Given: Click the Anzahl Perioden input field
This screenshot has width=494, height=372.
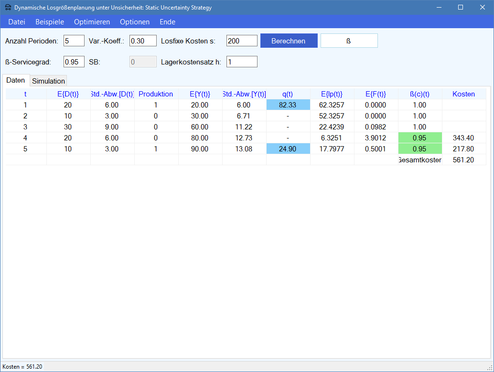Looking at the screenshot, I should (x=74, y=41).
